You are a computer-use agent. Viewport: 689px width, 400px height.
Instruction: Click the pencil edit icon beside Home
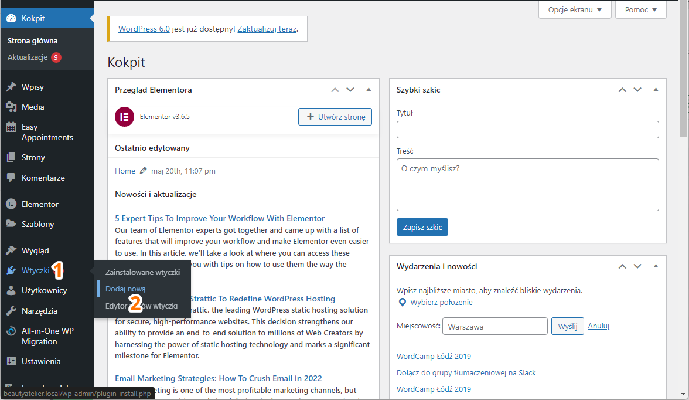pyautogui.click(x=144, y=171)
